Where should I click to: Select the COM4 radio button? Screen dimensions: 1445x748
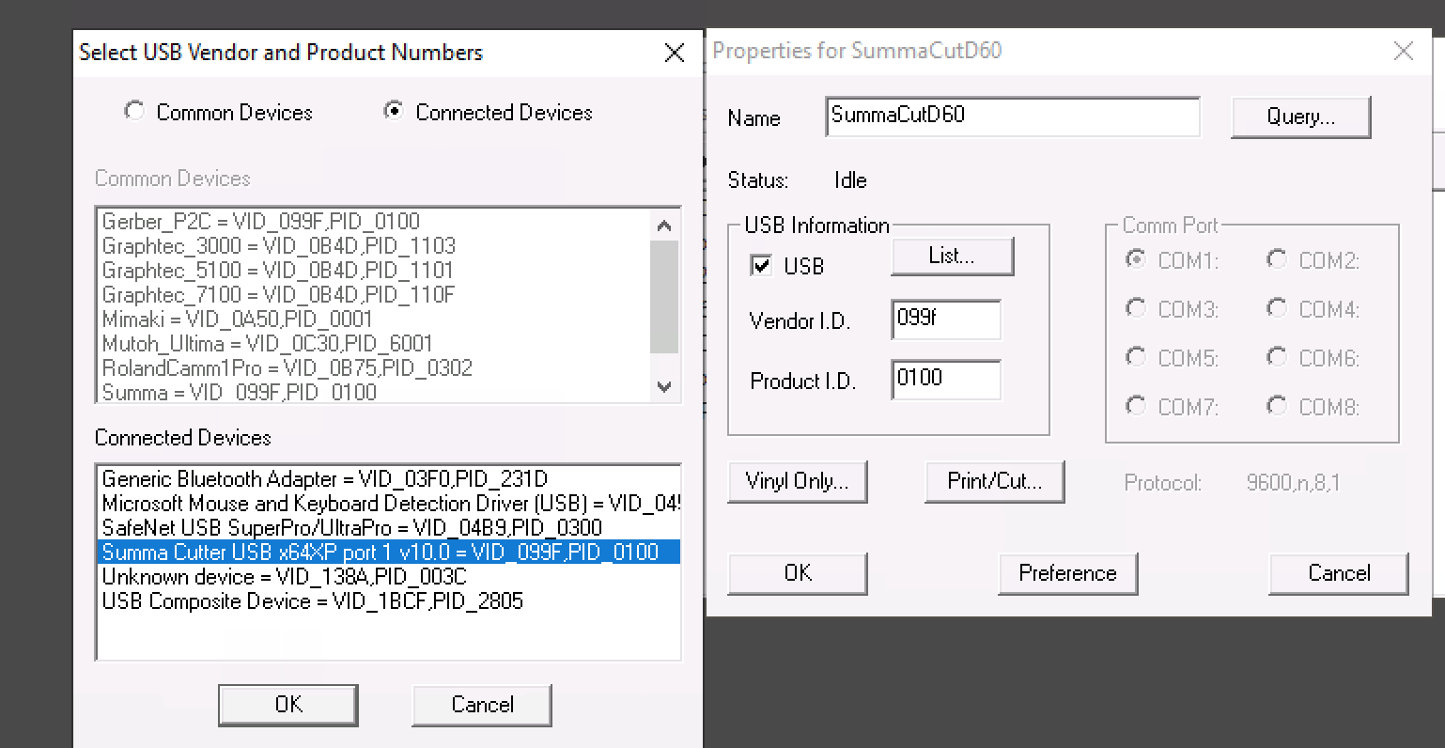tap(1277, 308)
